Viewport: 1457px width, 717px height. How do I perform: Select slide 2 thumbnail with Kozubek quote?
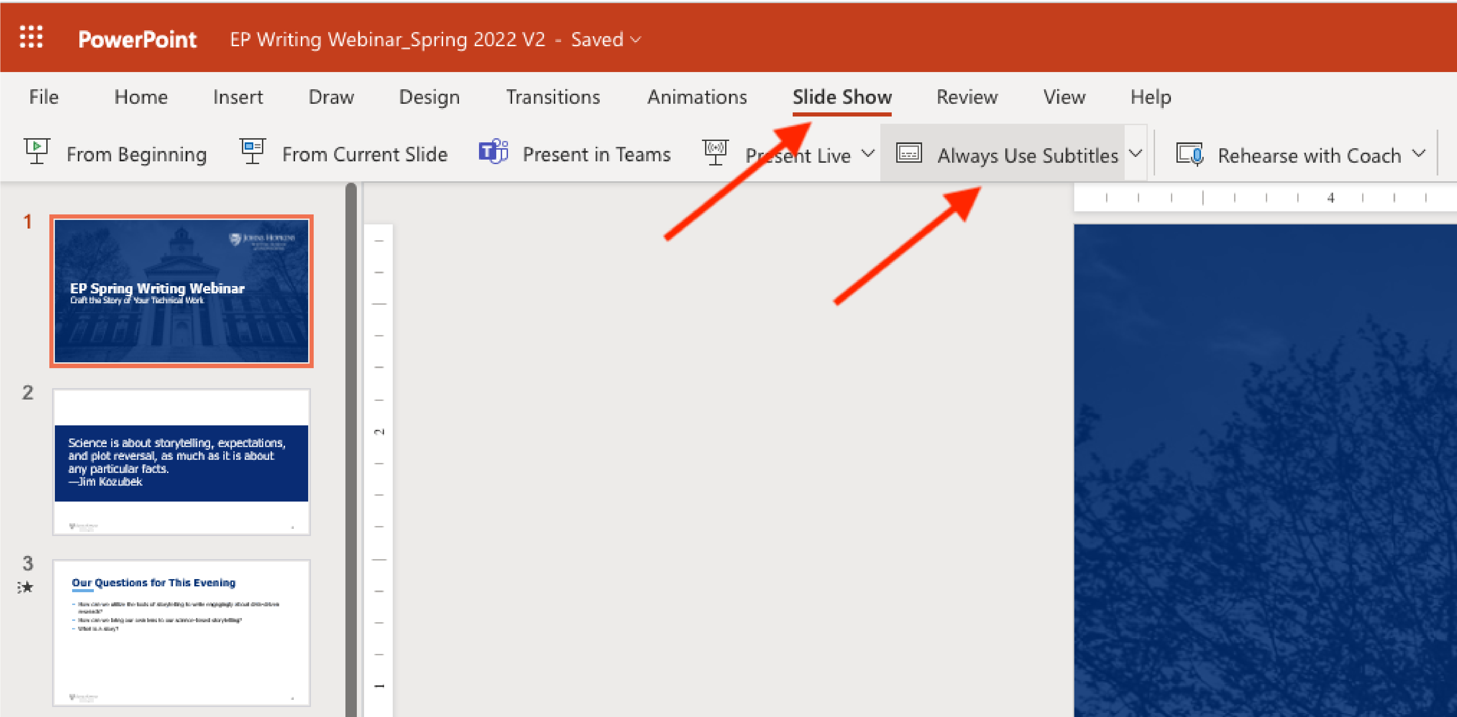point(182,462)
